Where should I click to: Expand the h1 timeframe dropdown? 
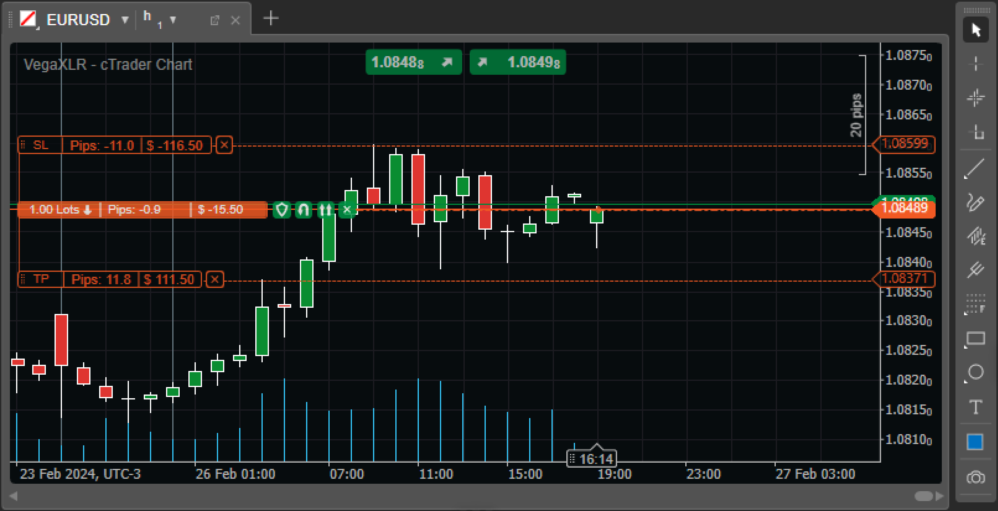(x=173, y=20)
